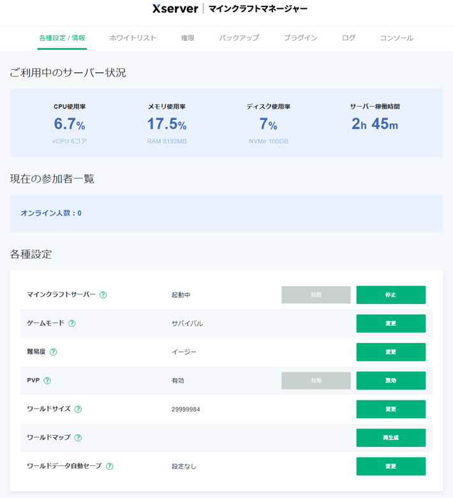Click the サーバー稼働時間 value 2h 45m
453x498 pixels.
point(375,124)
